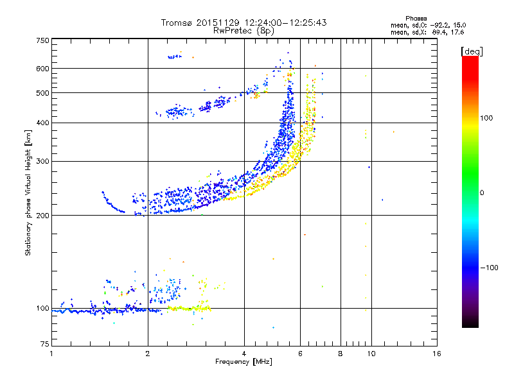Click y-axis tick label '400'
The width and height of the screenshot is (514, 385).
click(x=43, y=123)
